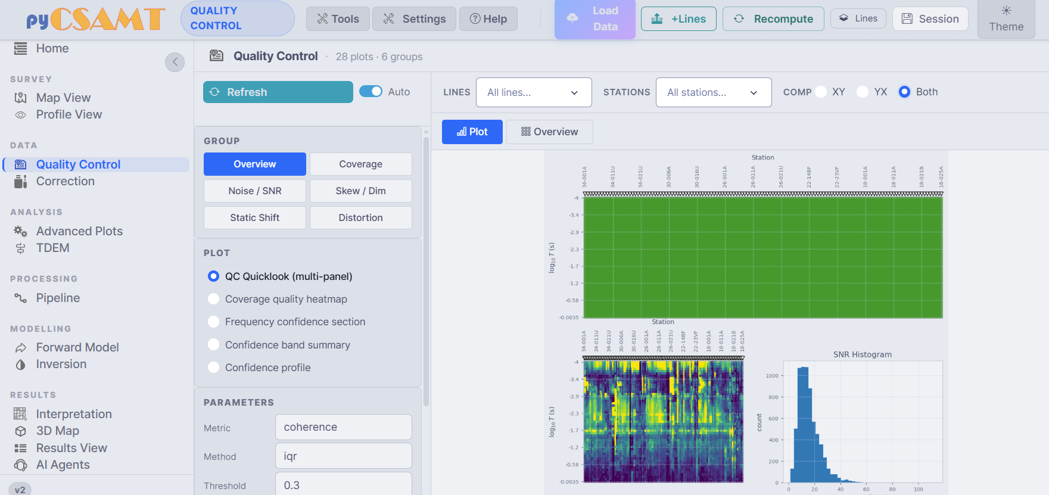
Task: Click the QUALITY CONTROL header pill
Action: point(238,18)
